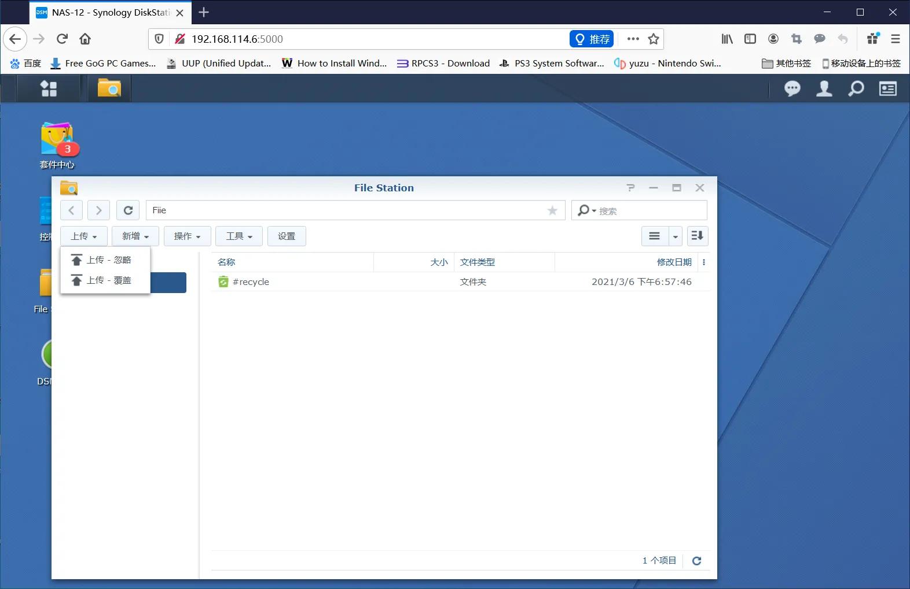Open column options three-dot menu
Viewport: 910px width, 589px height.
pos(704,262)
